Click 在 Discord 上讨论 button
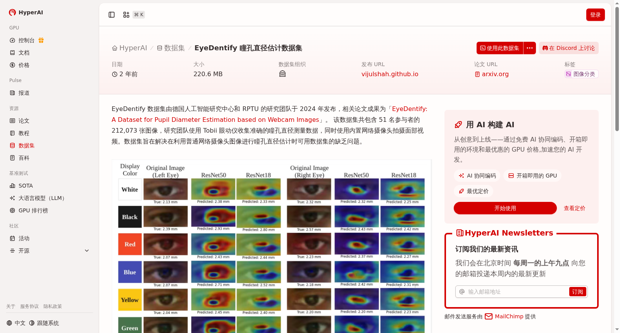This screenshot has height=333, width=620. pyautogui.click(x=568, y=48)
